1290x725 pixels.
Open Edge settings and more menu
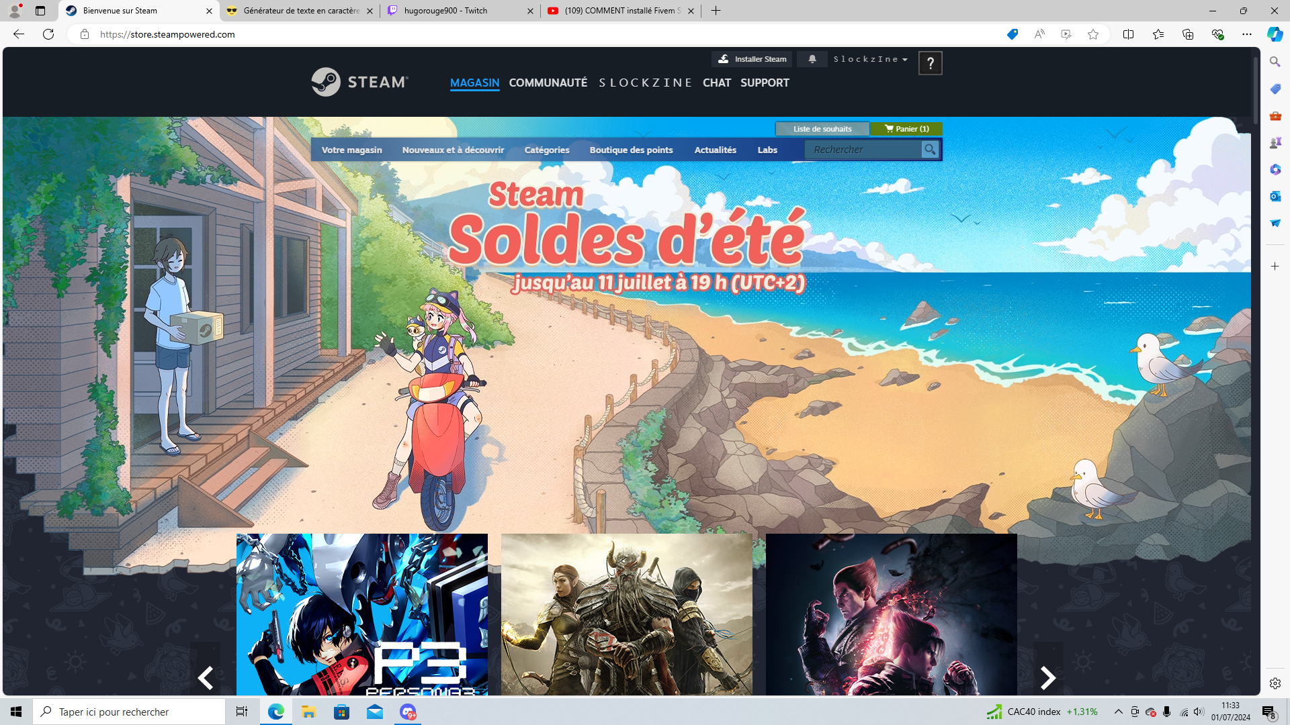(1247, 34)
